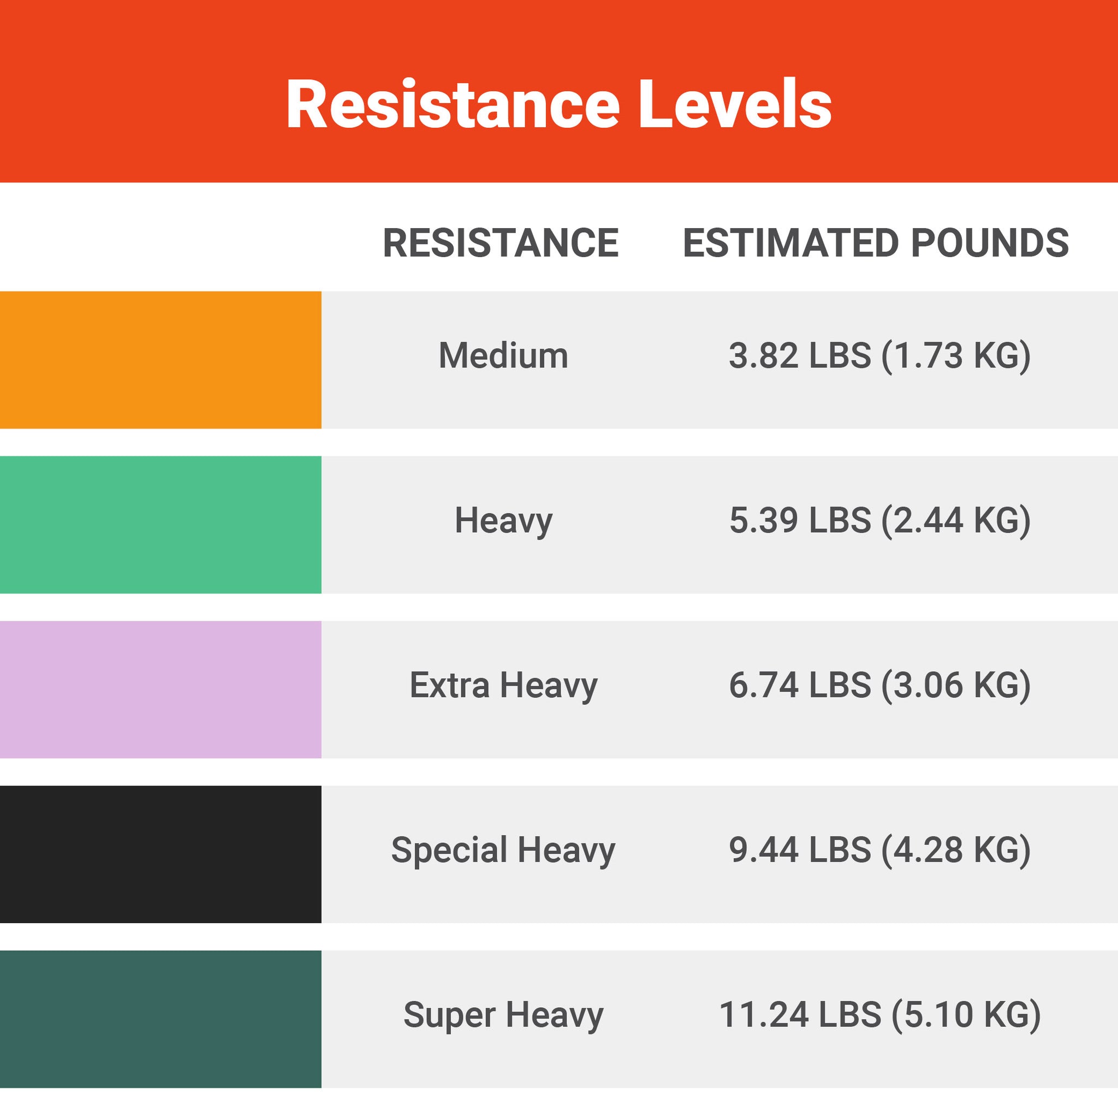
Task: Pick the lavender Extra Heavy swatch
Action: tap(160, 689)
